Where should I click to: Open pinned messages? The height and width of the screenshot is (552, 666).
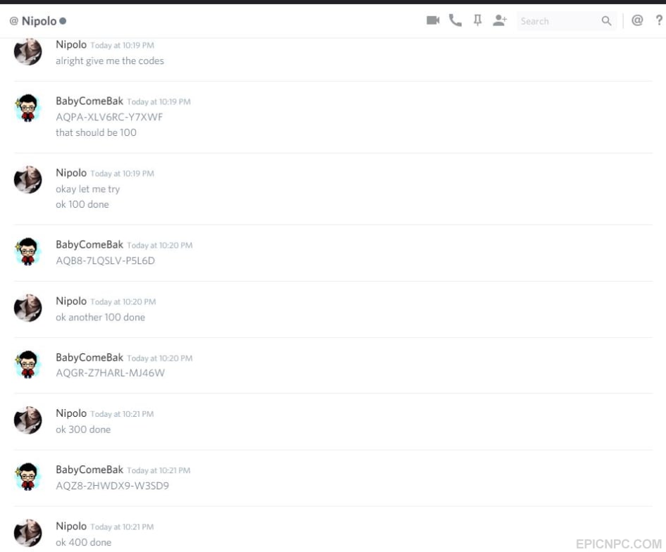click(x=478, y=20)
